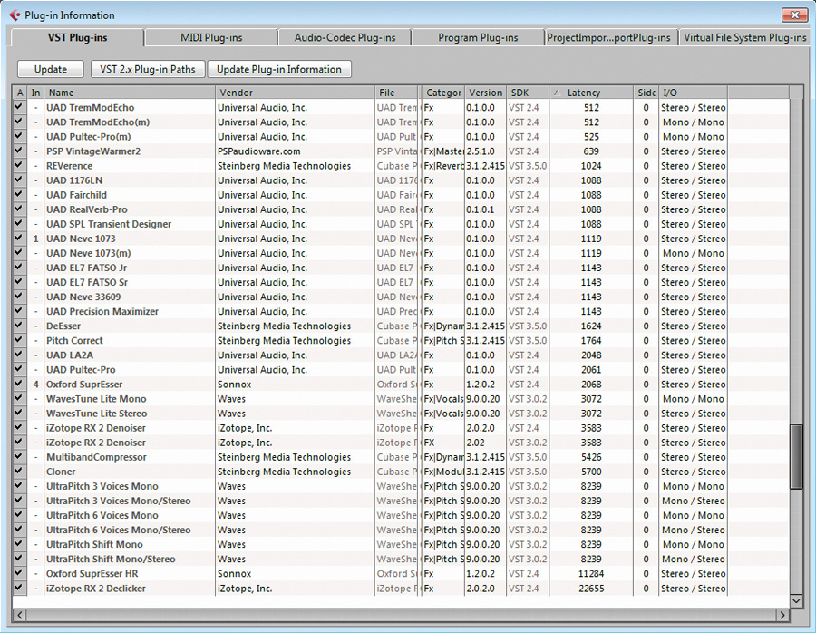Image resolution: width=816 pixels, height=633 pixels.
Task: Select the UAD SPL Transient Designer name
Action: click(x=109, y=224)
